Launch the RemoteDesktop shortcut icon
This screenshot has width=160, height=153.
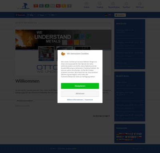point(114,5)
